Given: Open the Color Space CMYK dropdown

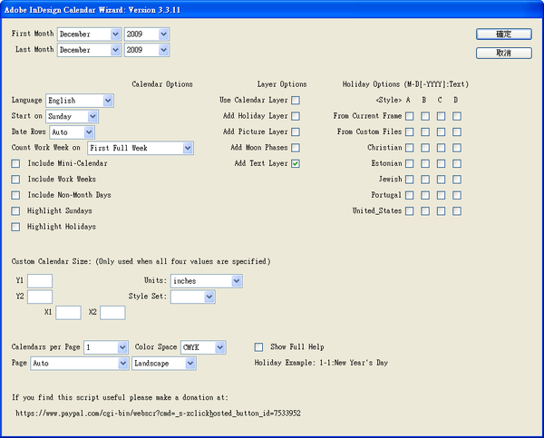Looking at the screenshot, I should 203,347.
